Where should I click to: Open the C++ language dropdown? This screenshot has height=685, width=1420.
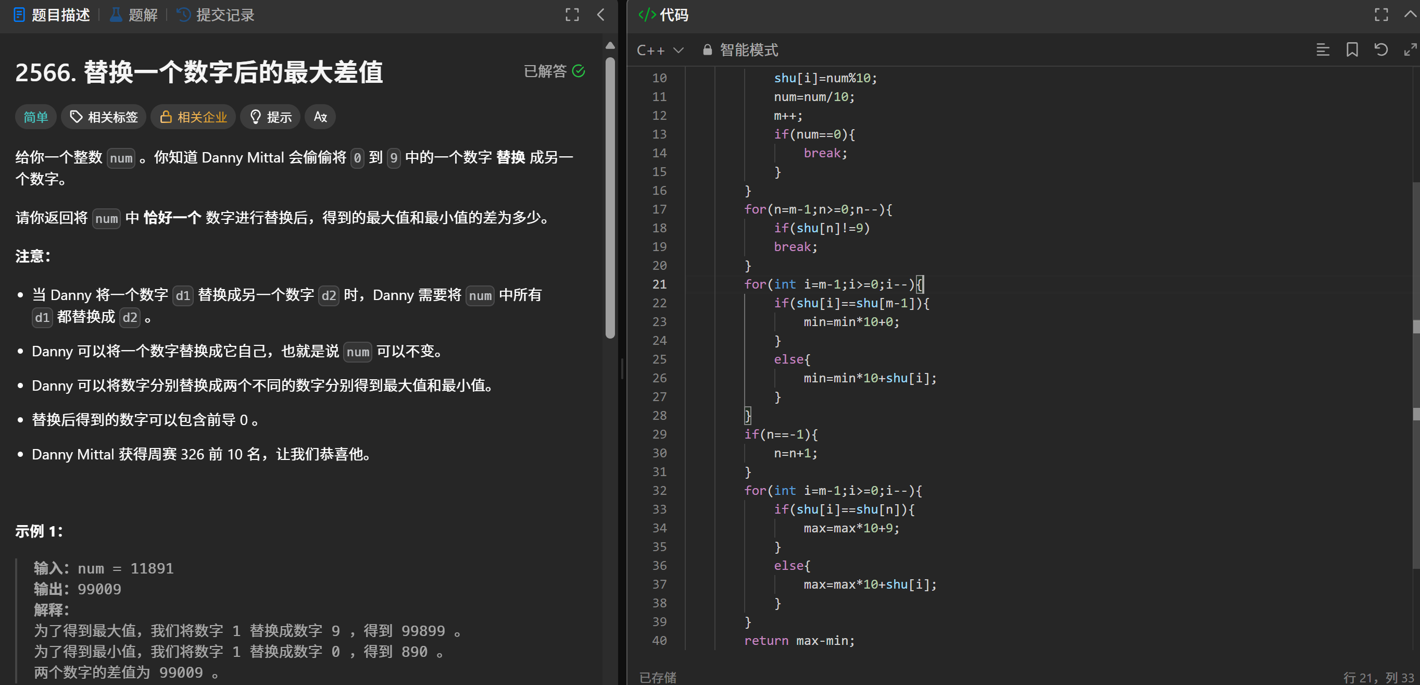[x=660, y=49]
